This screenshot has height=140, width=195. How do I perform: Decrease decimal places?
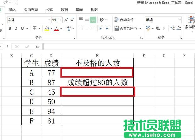tap(179, 29)
